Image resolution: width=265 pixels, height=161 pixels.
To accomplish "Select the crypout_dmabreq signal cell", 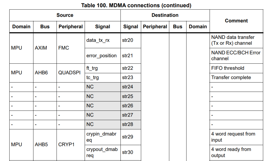I will pyautogui.click(x=103, y=152).
